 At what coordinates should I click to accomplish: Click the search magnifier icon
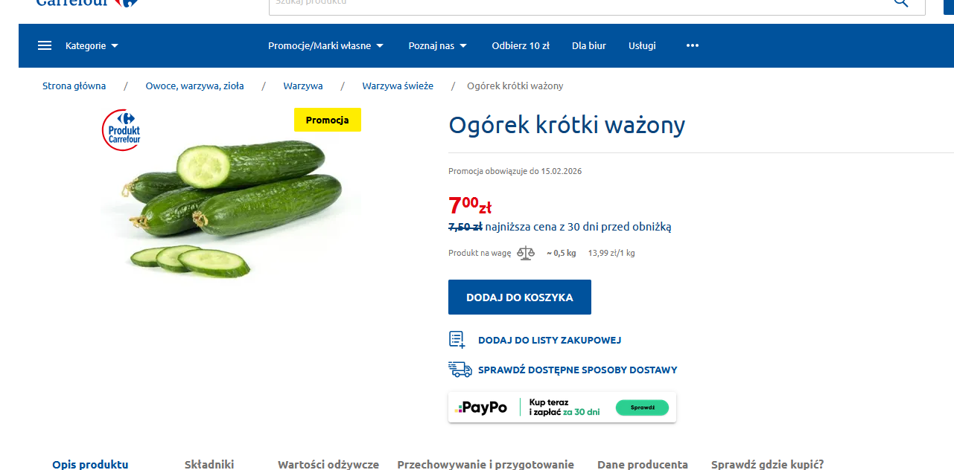pos(900,3)
